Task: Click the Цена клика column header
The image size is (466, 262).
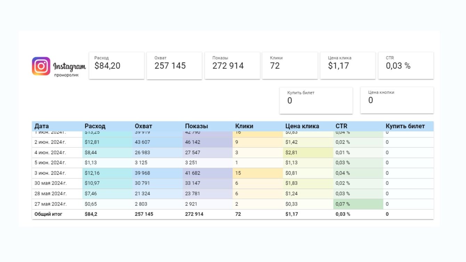Action: pos(302,126)
